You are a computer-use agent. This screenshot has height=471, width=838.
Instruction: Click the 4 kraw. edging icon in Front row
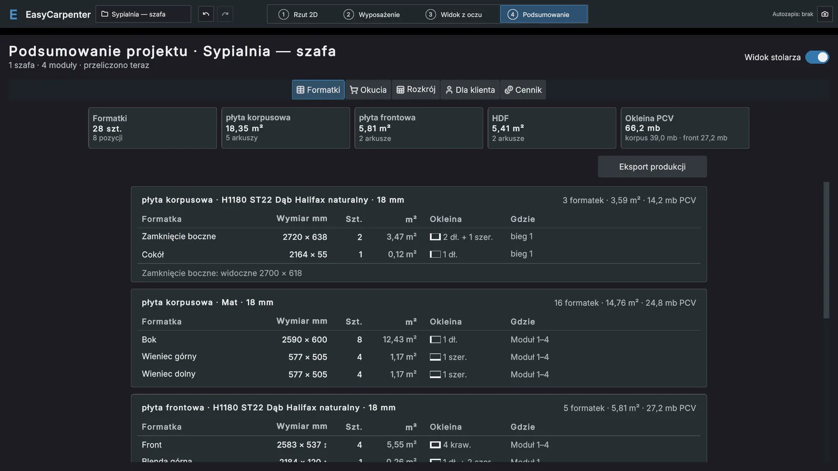tap(435, 445)
